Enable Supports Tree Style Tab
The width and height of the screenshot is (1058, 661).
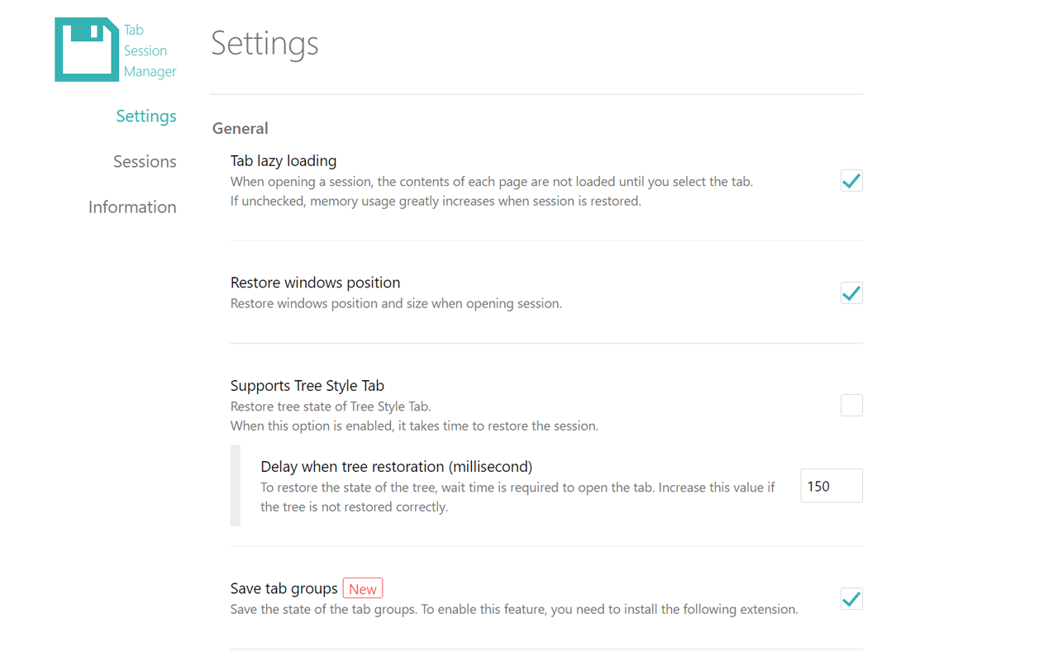[851, 405]
